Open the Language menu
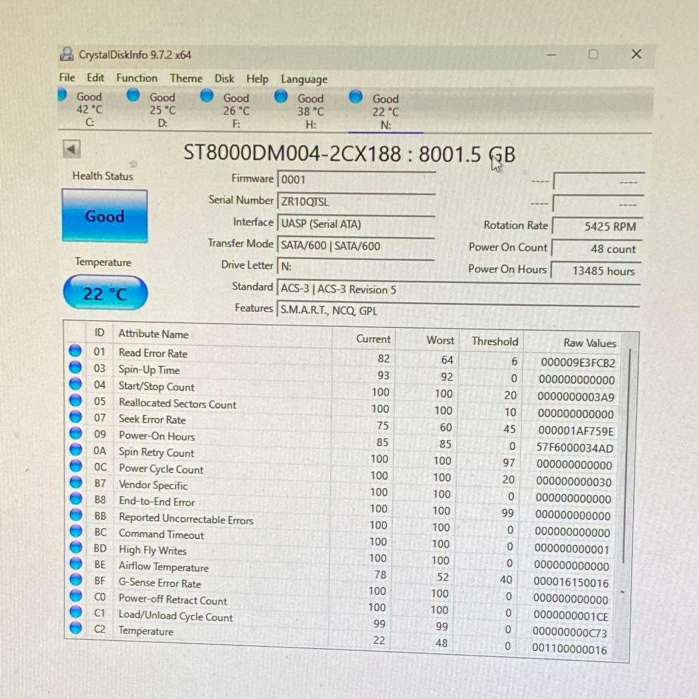 point(304,79)
